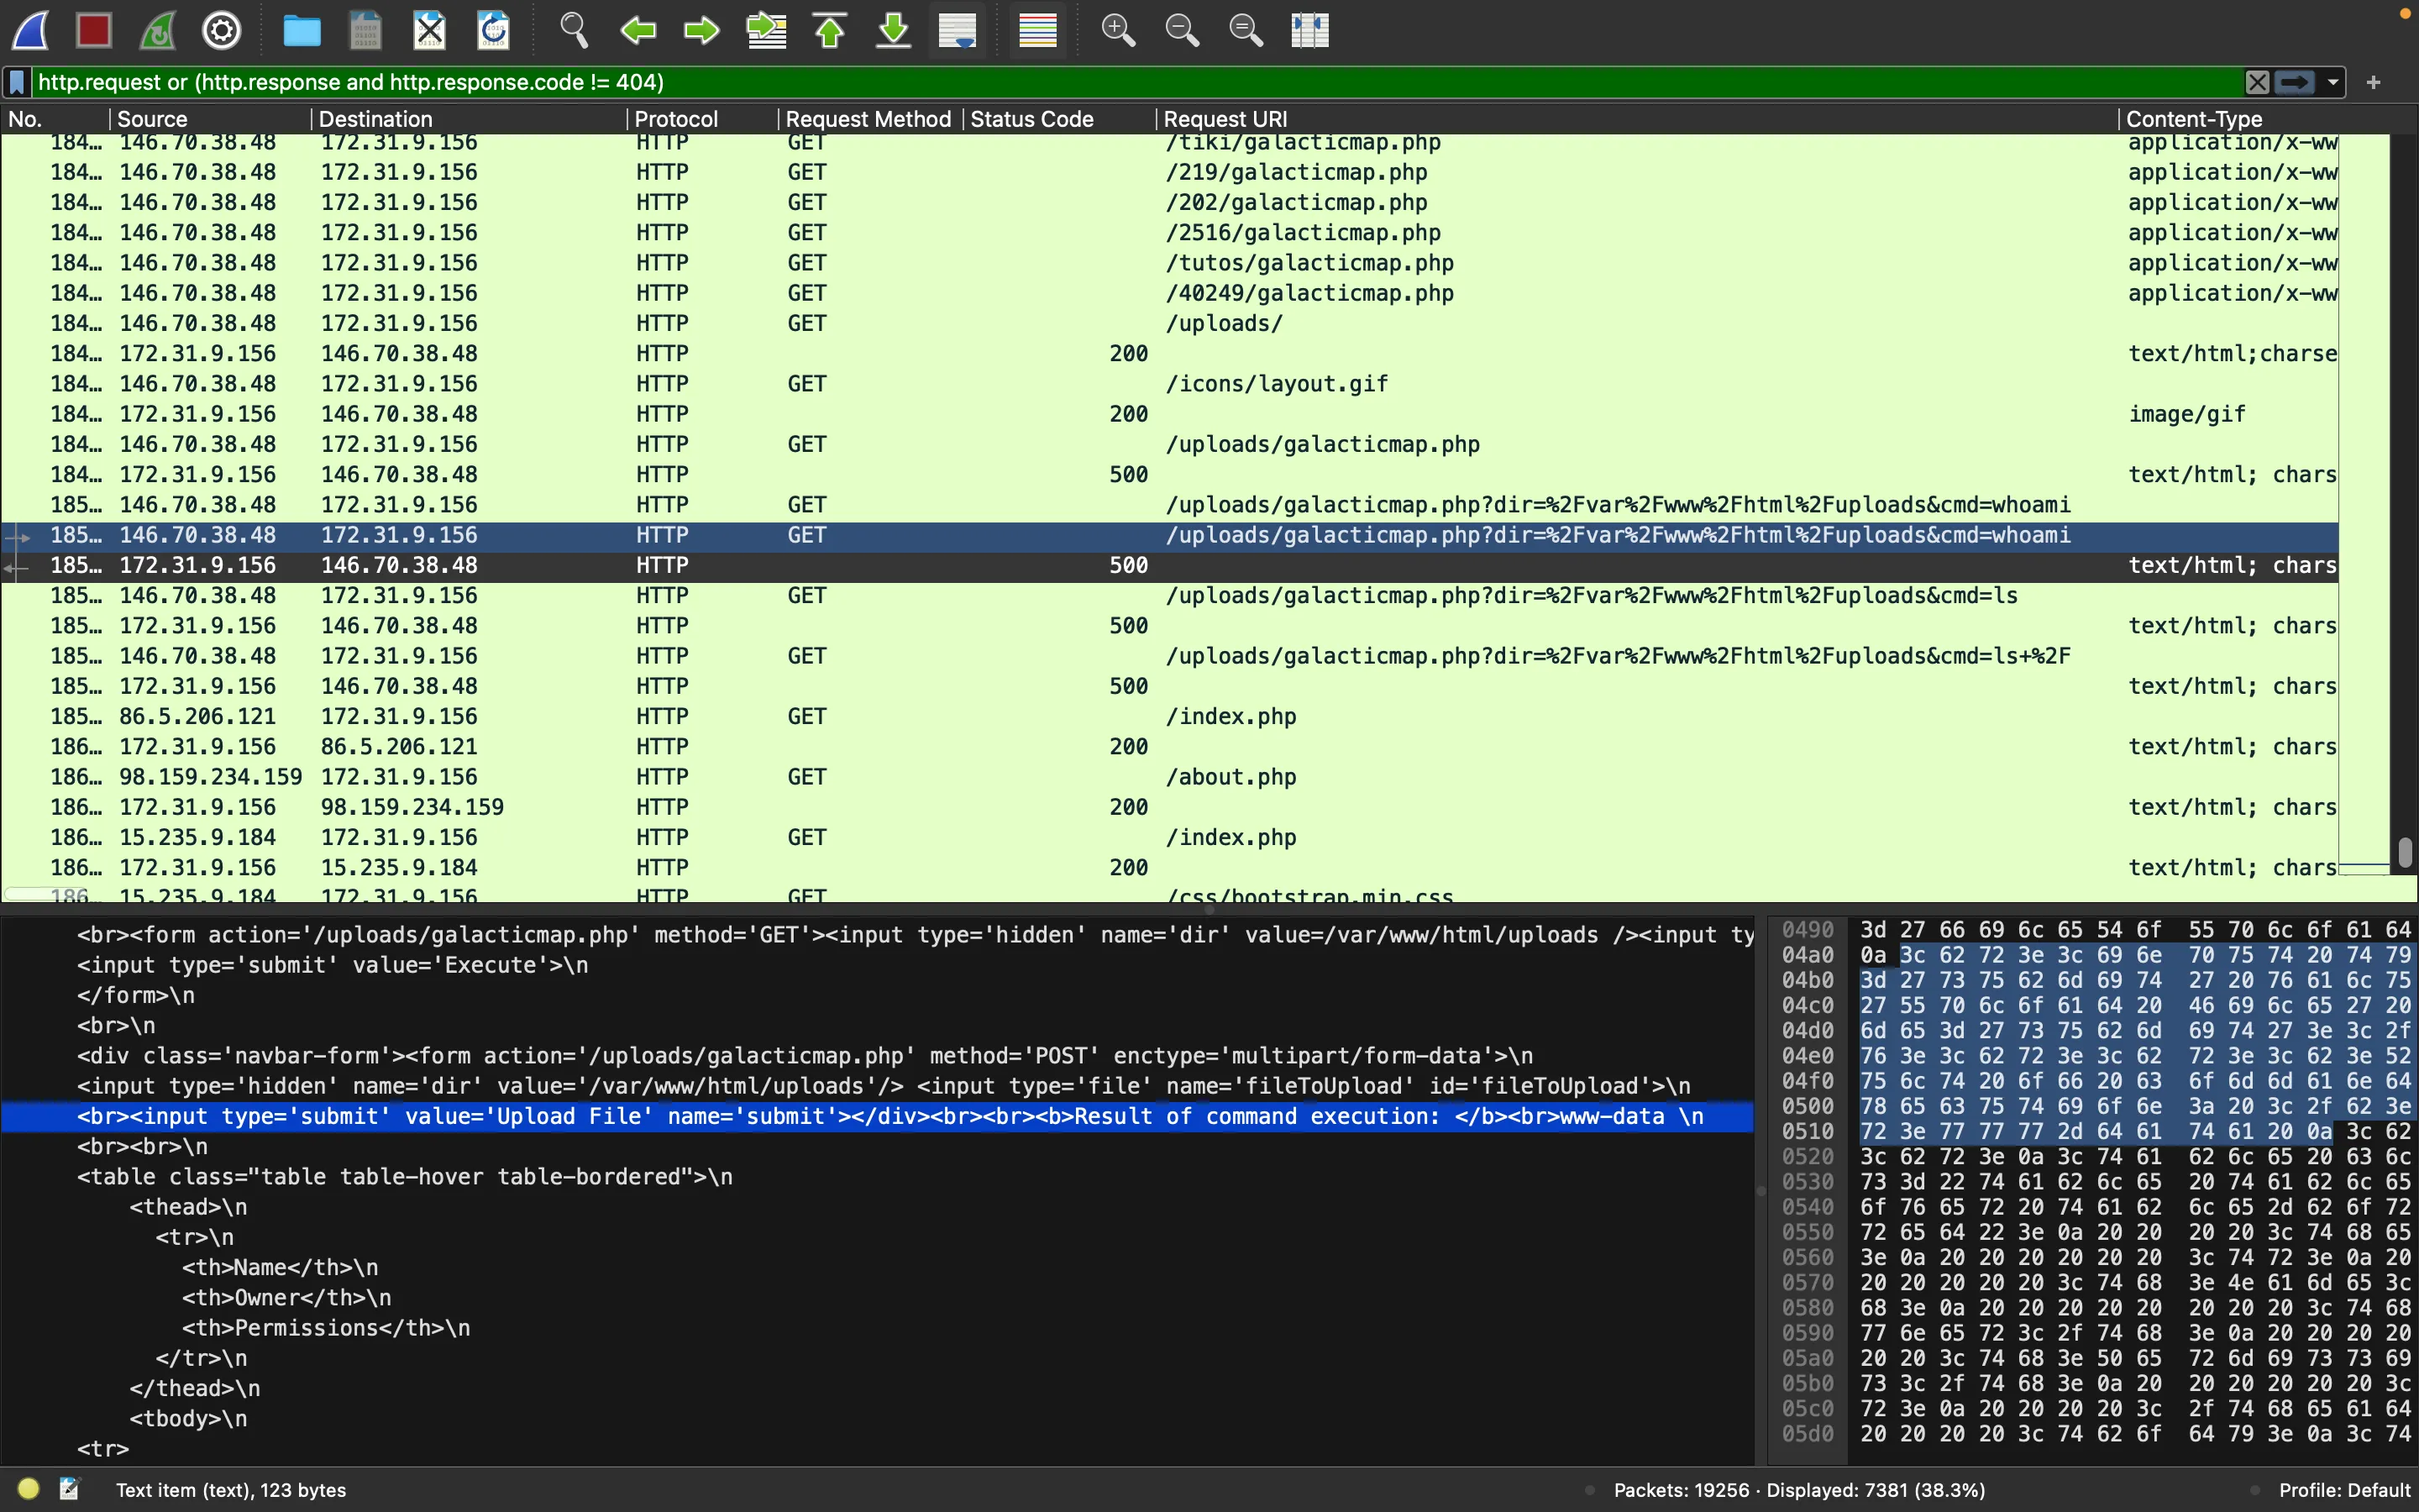Reset text to normal size icon
The height and width of the screenshot is (1512, 2419).
[1246, 30]
